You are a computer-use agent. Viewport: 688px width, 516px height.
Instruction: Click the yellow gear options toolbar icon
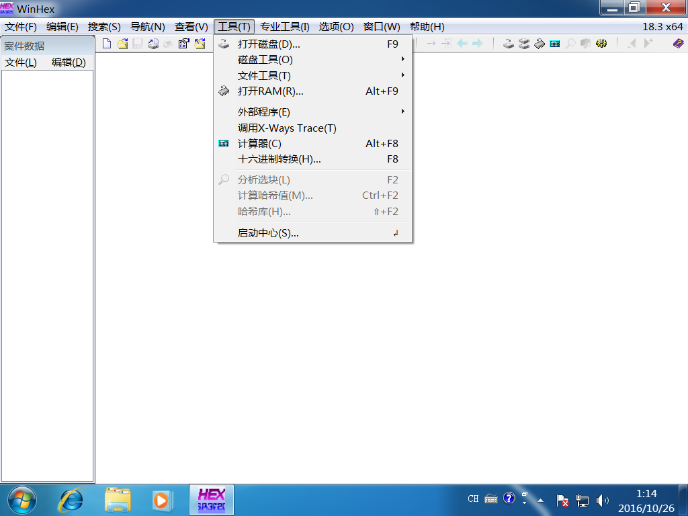pyautogui.click(x=601, y=44)
